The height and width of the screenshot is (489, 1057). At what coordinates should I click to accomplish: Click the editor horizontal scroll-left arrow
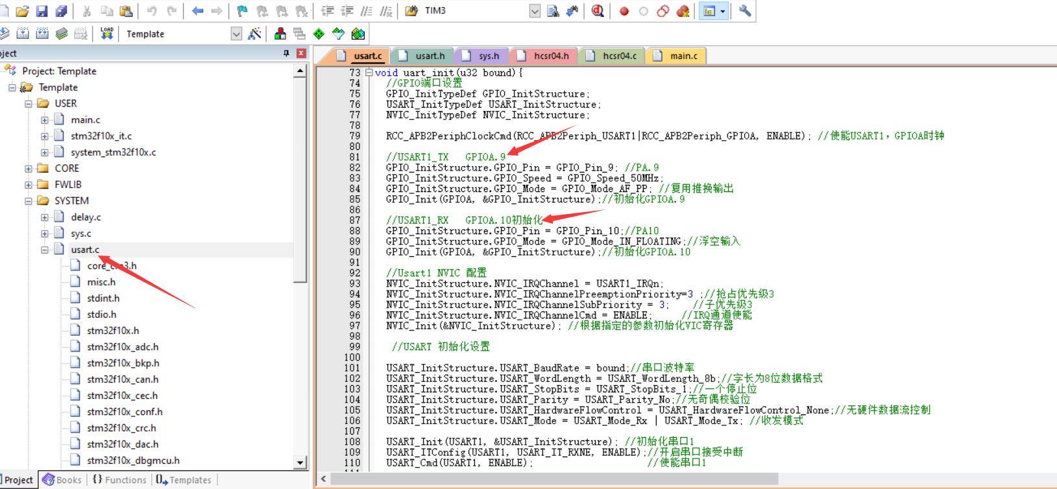pyautogui.click(x=324, y=479)
